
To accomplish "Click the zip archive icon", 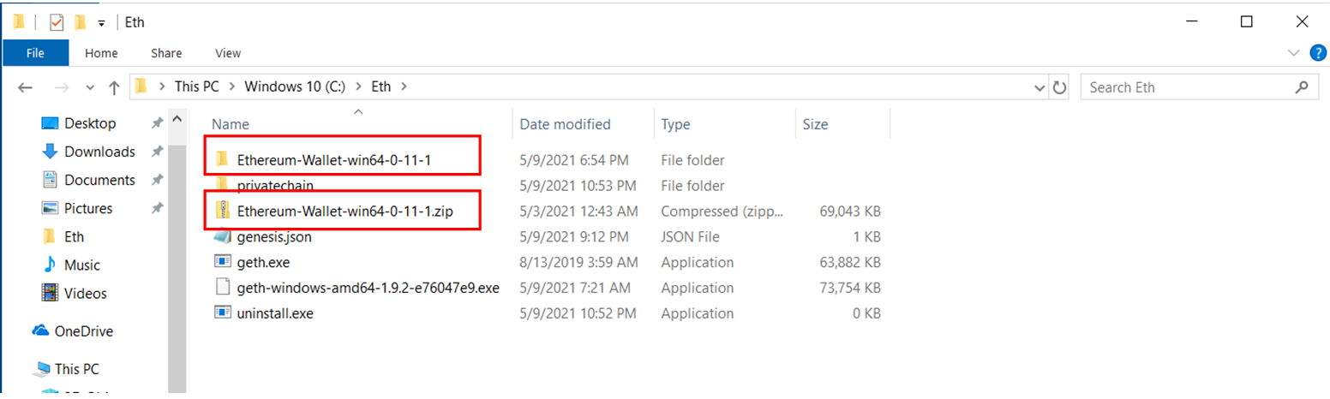I will tap(222, 211).
